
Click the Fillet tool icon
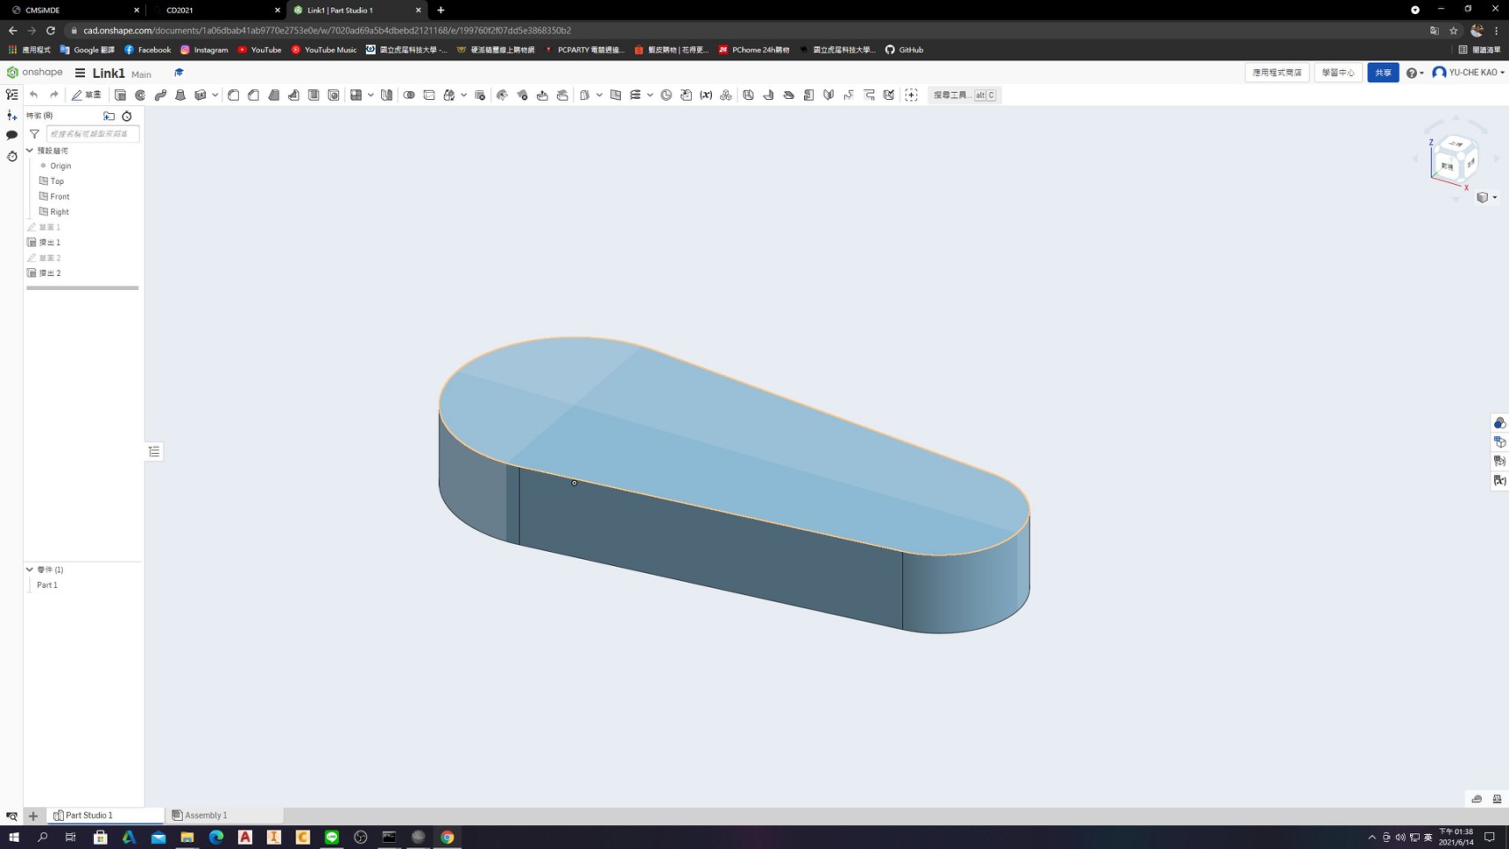pos(234,95)
